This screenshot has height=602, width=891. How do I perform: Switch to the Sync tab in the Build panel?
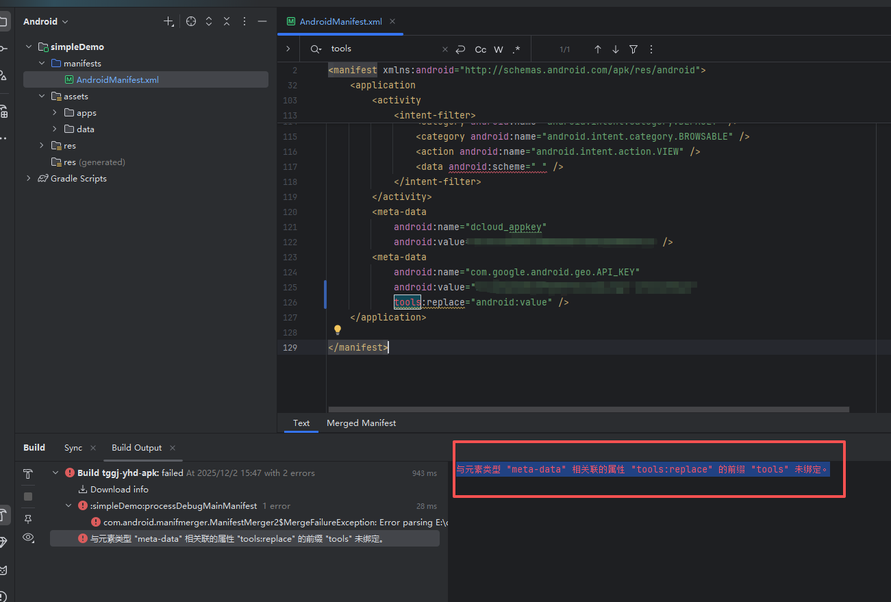(73, 448)
